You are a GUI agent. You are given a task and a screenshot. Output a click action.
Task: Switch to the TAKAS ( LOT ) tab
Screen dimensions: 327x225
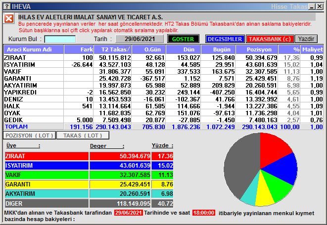click(x=83, y=135)
